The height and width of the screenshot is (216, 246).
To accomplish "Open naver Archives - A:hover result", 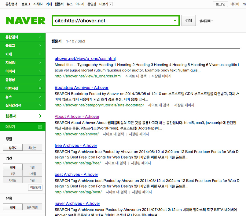I will click(77, 203).
